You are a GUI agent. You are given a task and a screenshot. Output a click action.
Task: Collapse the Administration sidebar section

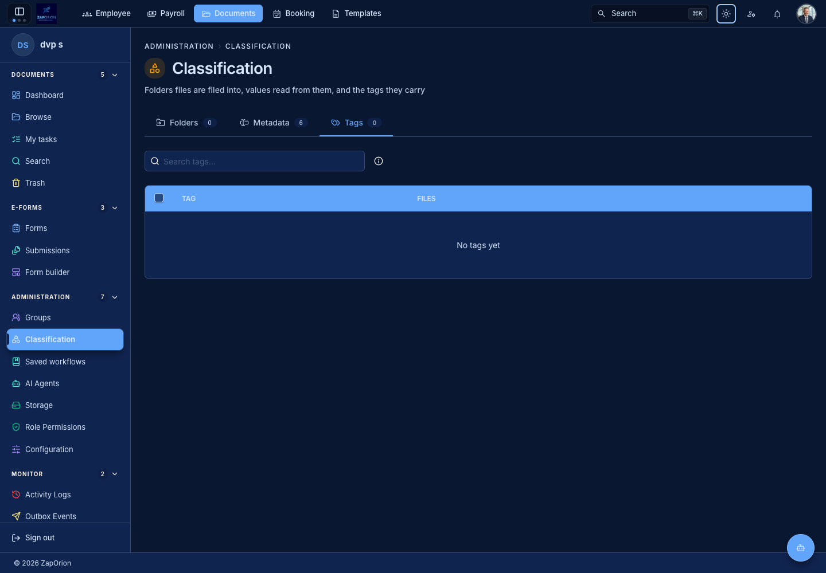115,297
